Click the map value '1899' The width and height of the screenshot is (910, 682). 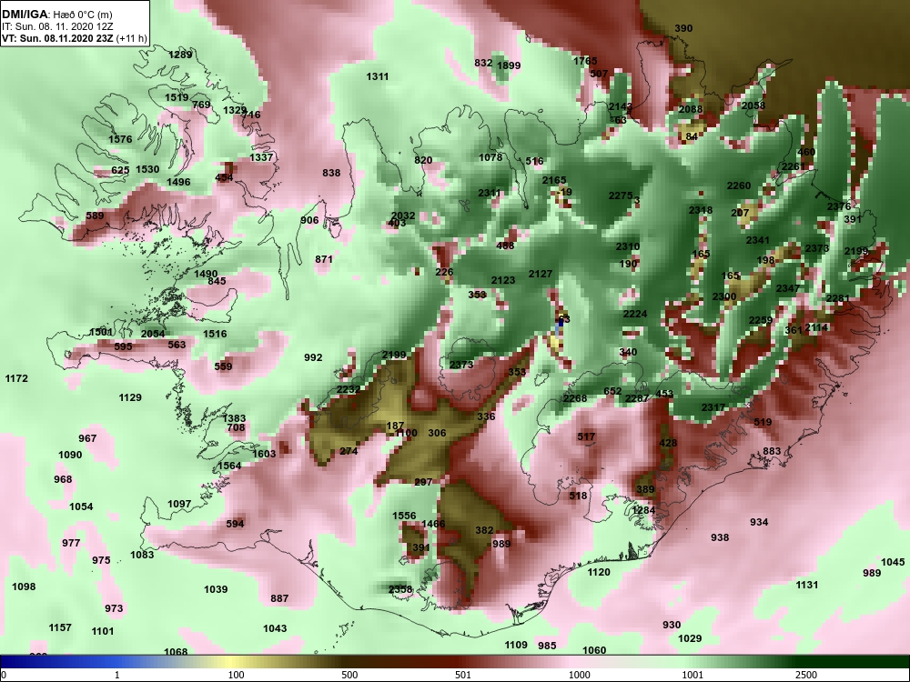tap(509, 65)
